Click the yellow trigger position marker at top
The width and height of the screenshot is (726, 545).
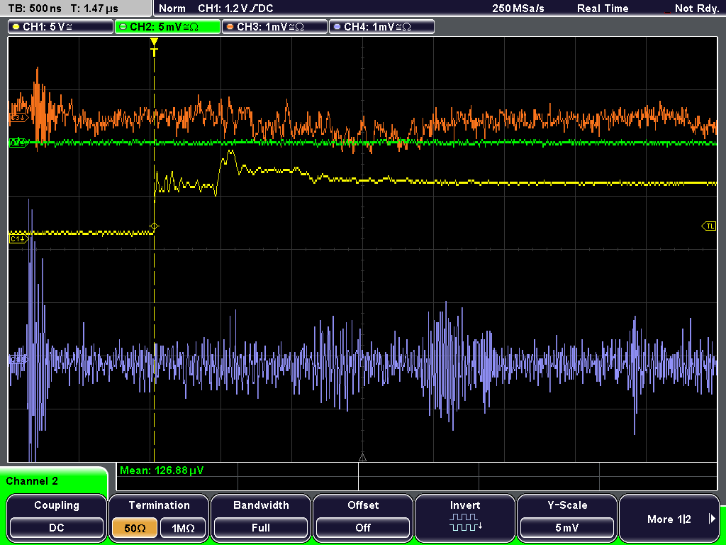click(x=154, y=46)
